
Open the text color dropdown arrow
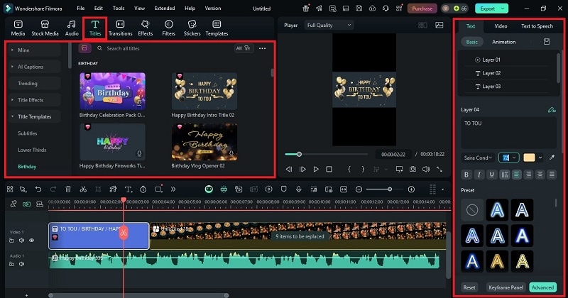point(540,158)
